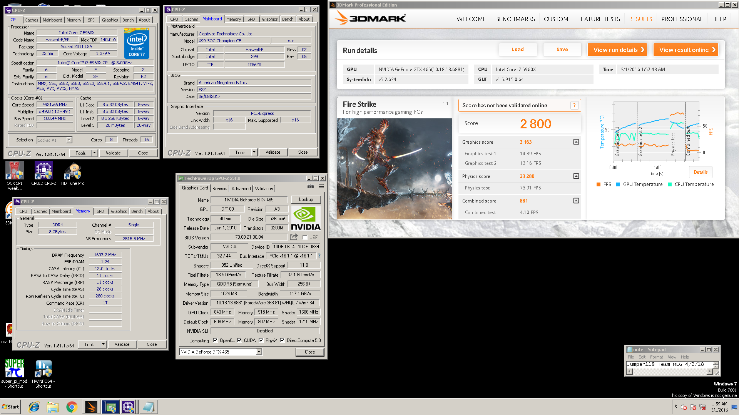The height and width of the screenshot is (415, 739).
Task: Open Tools dropdown arrow in CPU-Z Memory window
Action: click(x=103, y=344)
